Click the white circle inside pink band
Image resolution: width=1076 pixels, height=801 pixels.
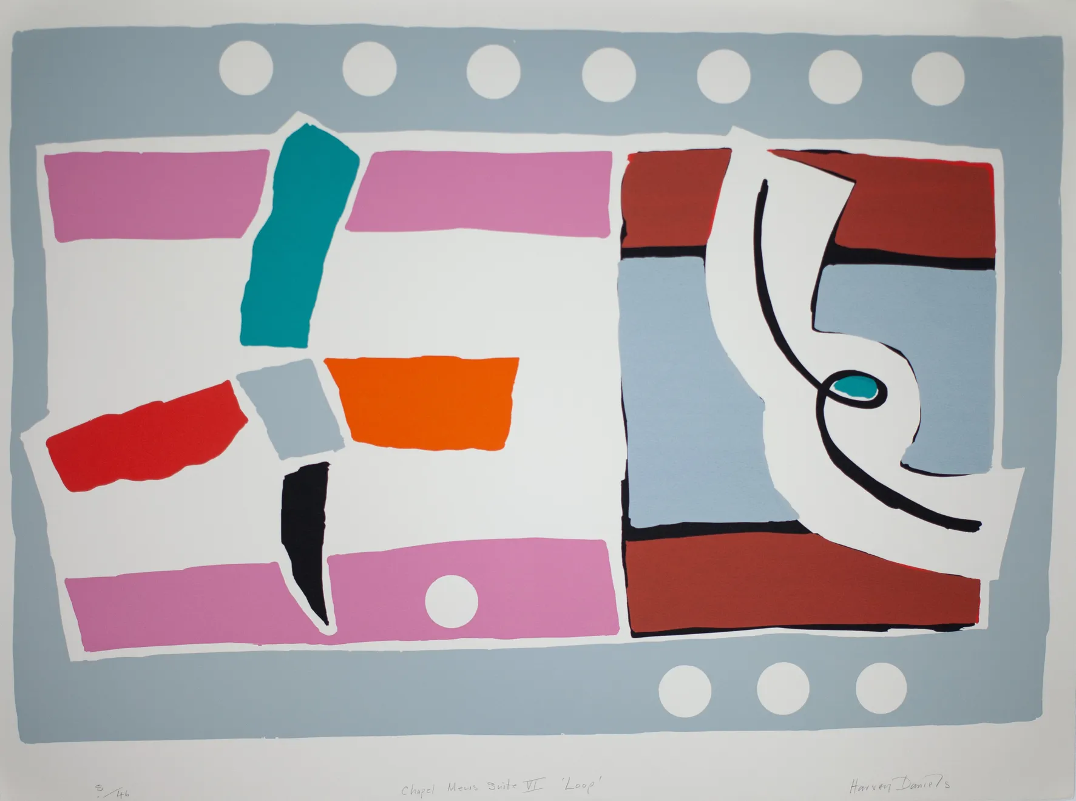click(x=452, y=602)
